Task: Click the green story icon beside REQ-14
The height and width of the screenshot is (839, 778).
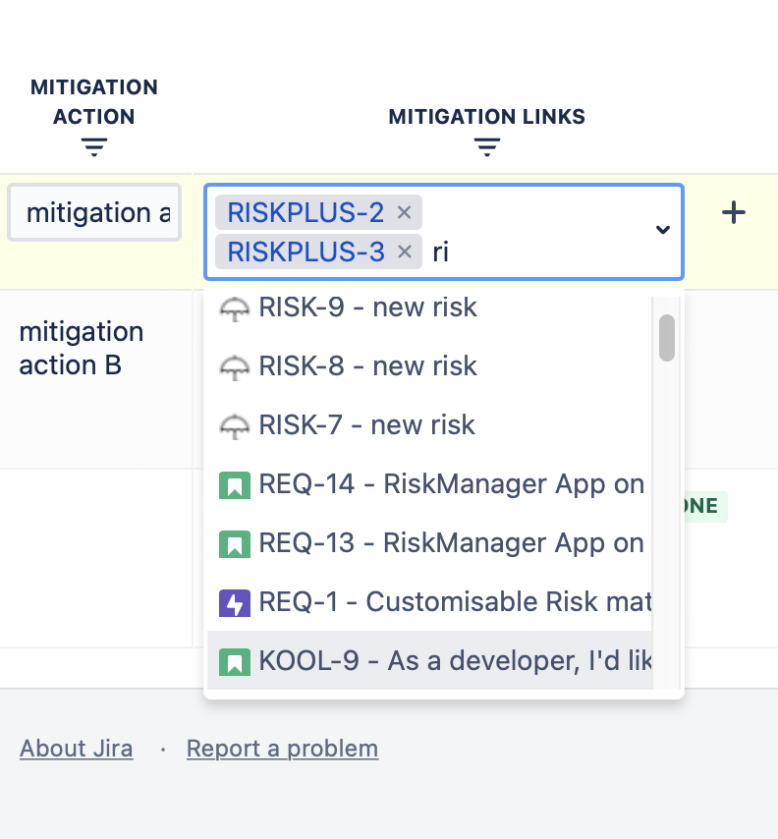Action: pyautogui.click(x=234, y=484)
